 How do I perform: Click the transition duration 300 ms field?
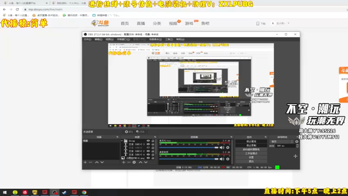pos(285,146)
